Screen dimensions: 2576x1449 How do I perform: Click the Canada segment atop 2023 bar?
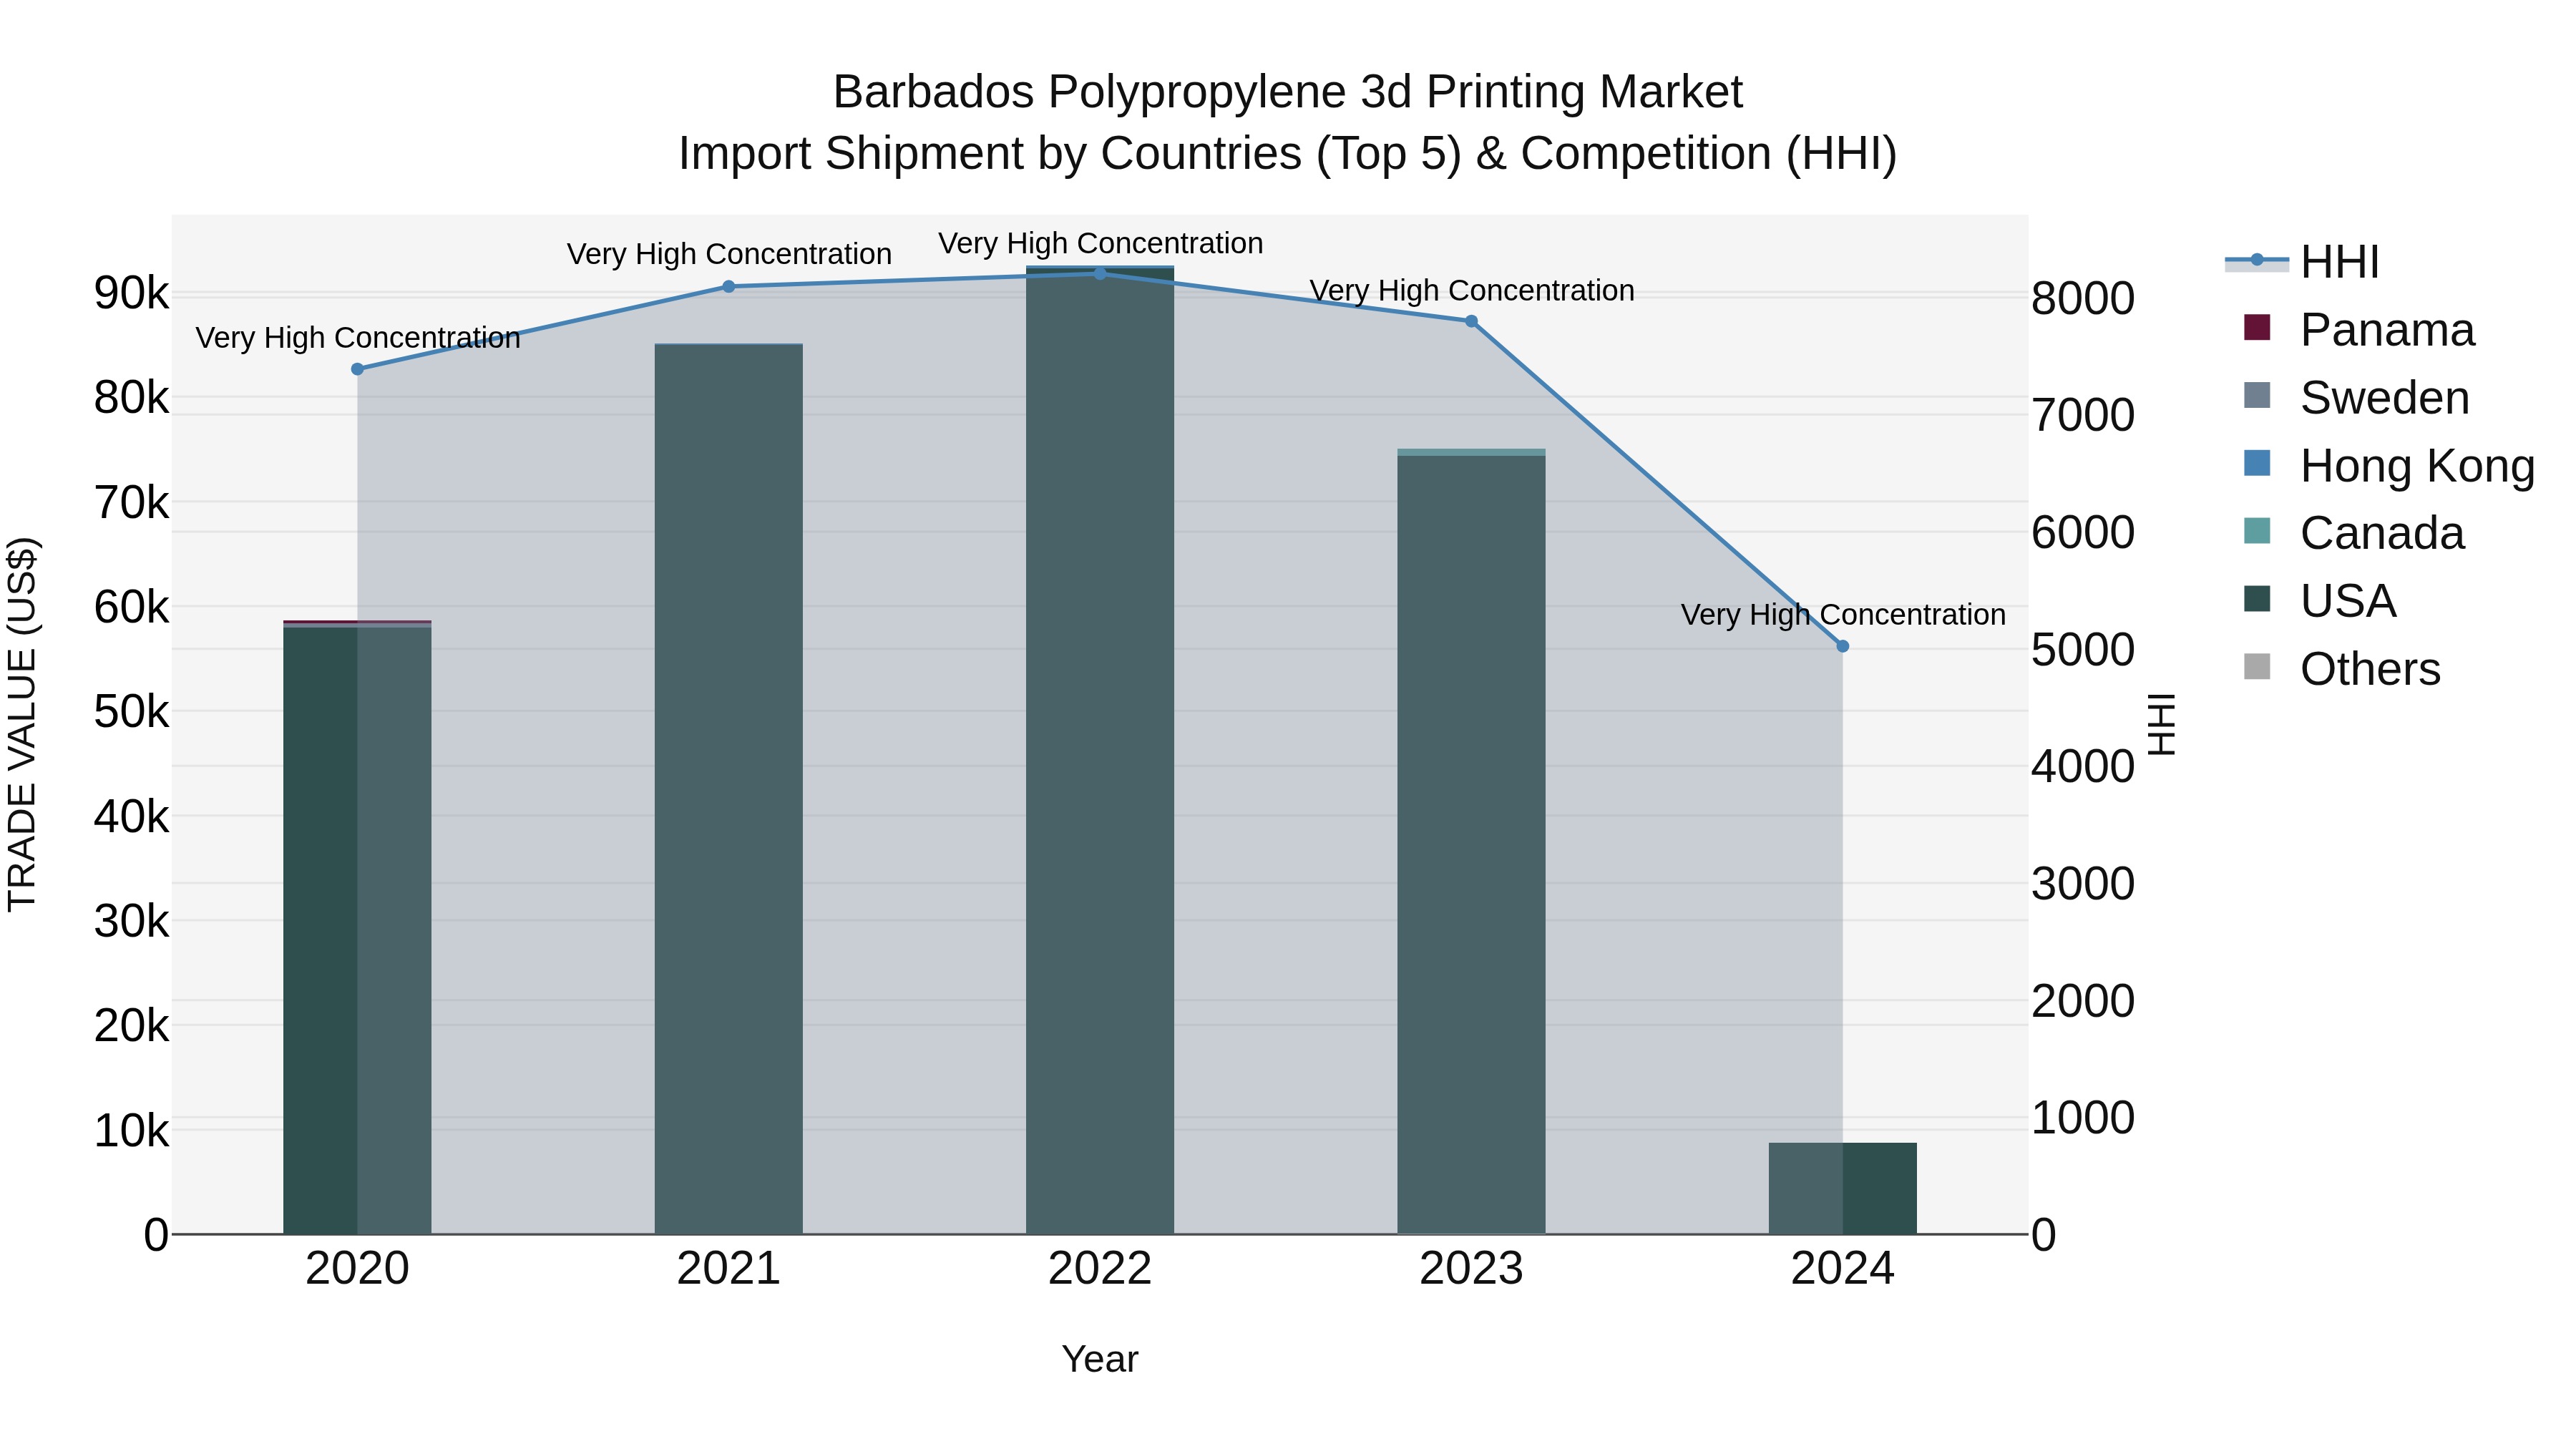point(1471,452)
